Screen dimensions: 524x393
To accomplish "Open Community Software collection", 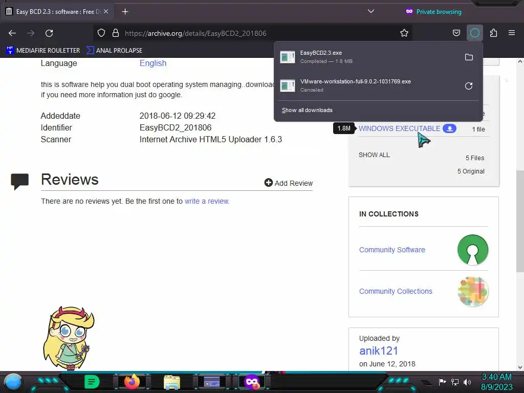I will tap(392, 250).
